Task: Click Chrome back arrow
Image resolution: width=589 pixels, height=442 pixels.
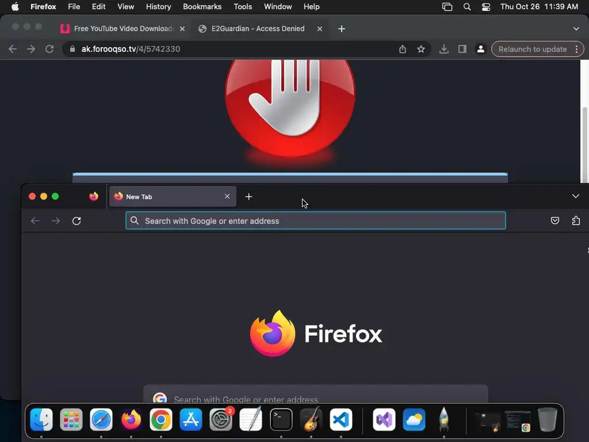Action: 13,49
